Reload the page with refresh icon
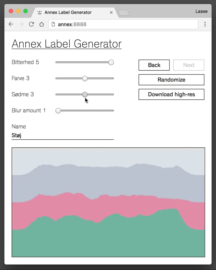 point(31,24)
